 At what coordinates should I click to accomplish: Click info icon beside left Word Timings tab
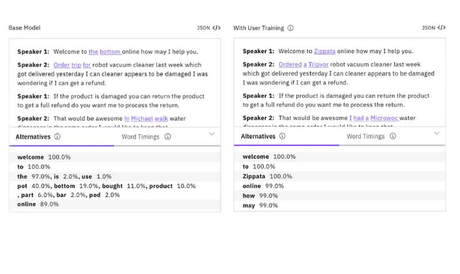(x=167, y=137)
